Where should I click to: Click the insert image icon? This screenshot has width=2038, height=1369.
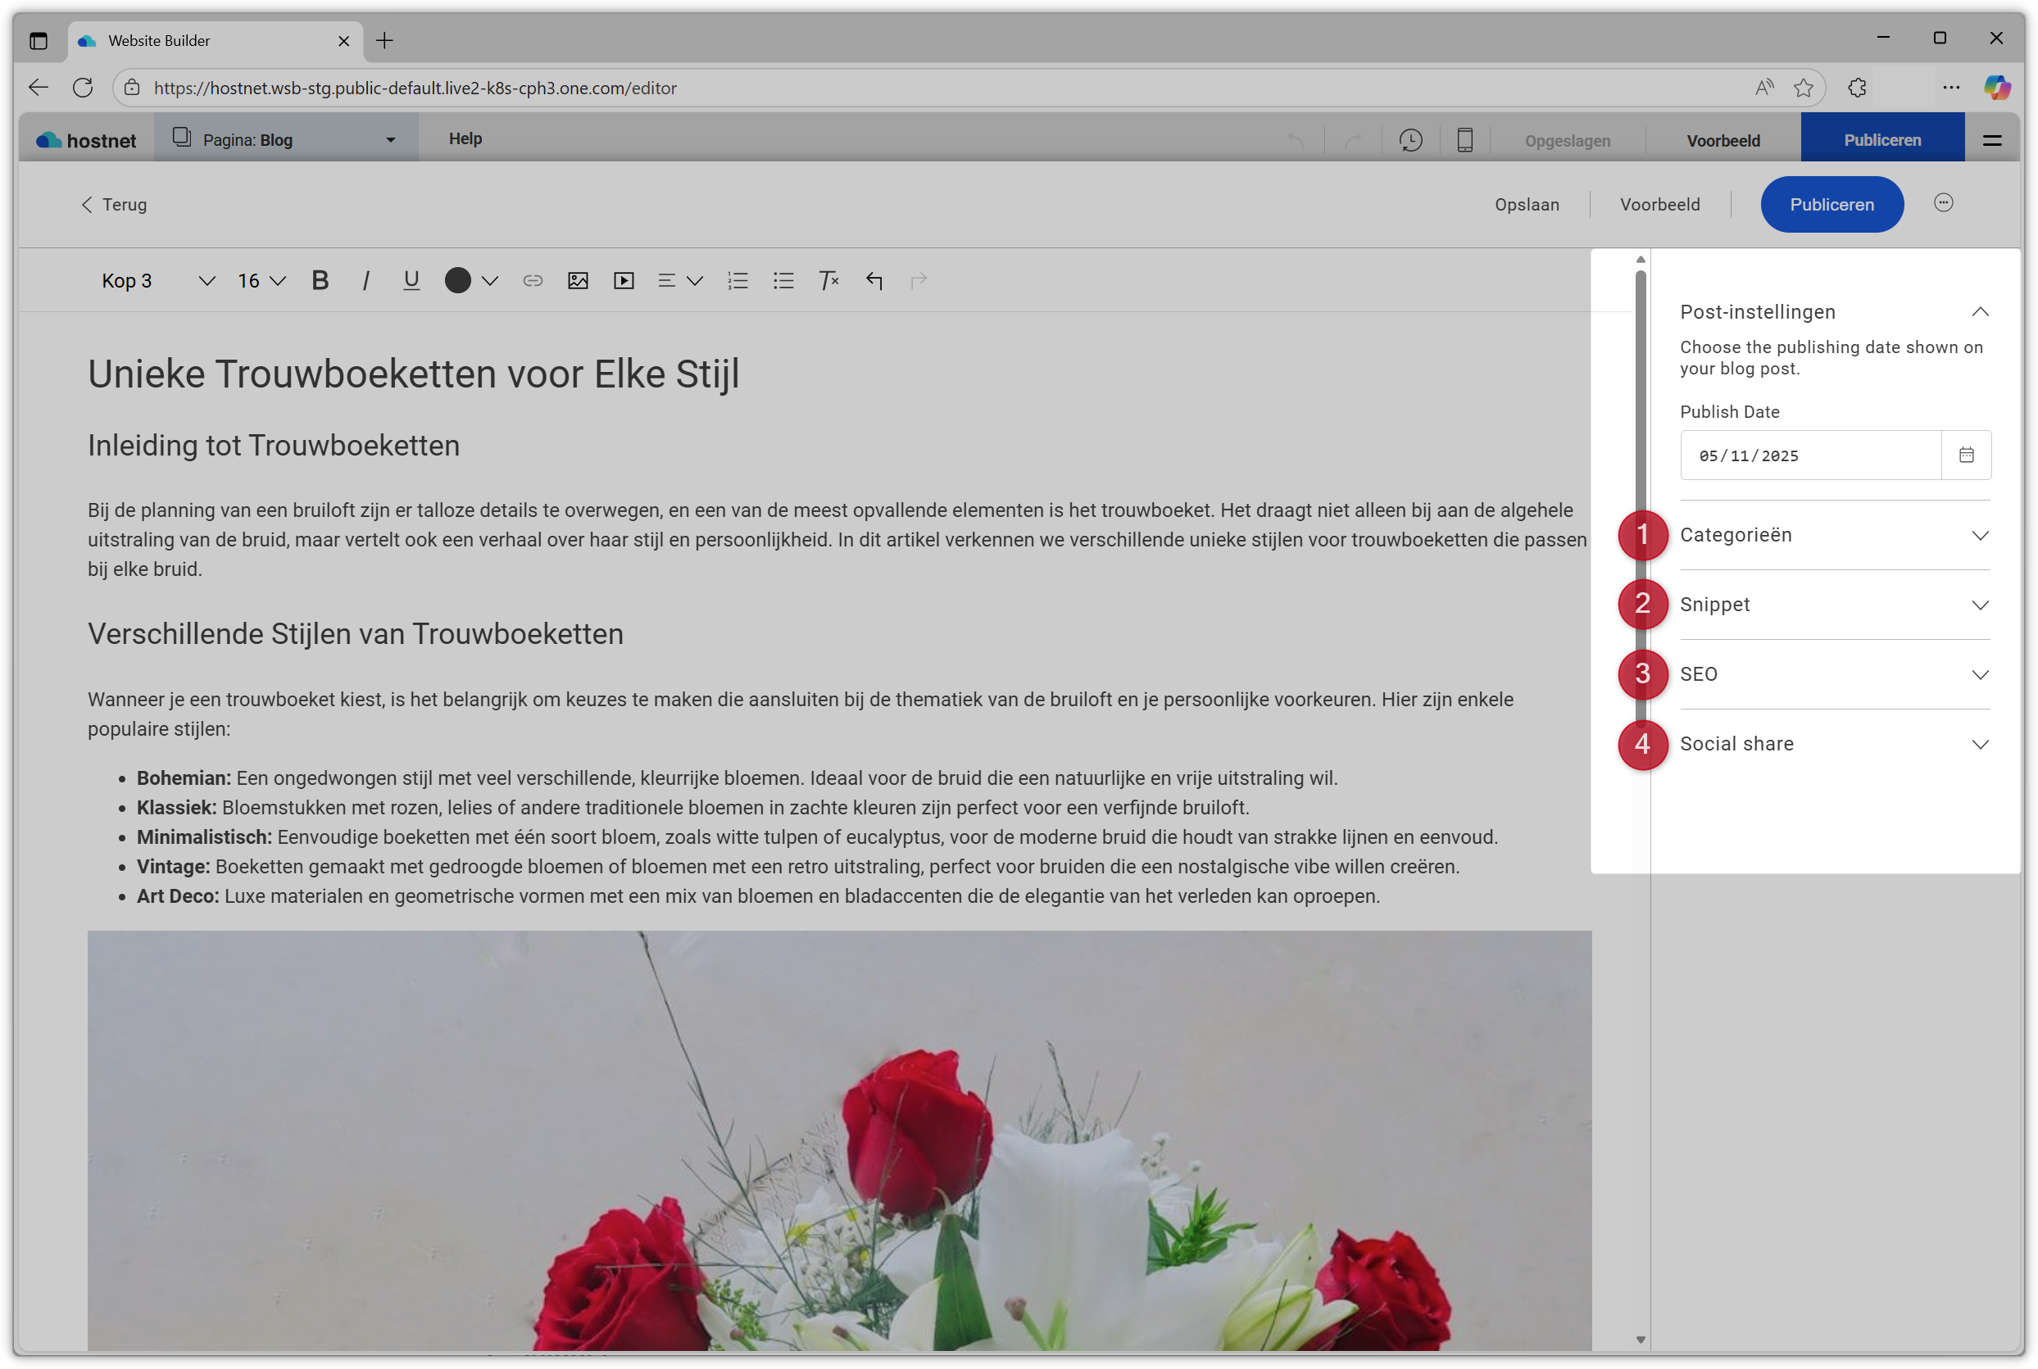click(578, 280)
